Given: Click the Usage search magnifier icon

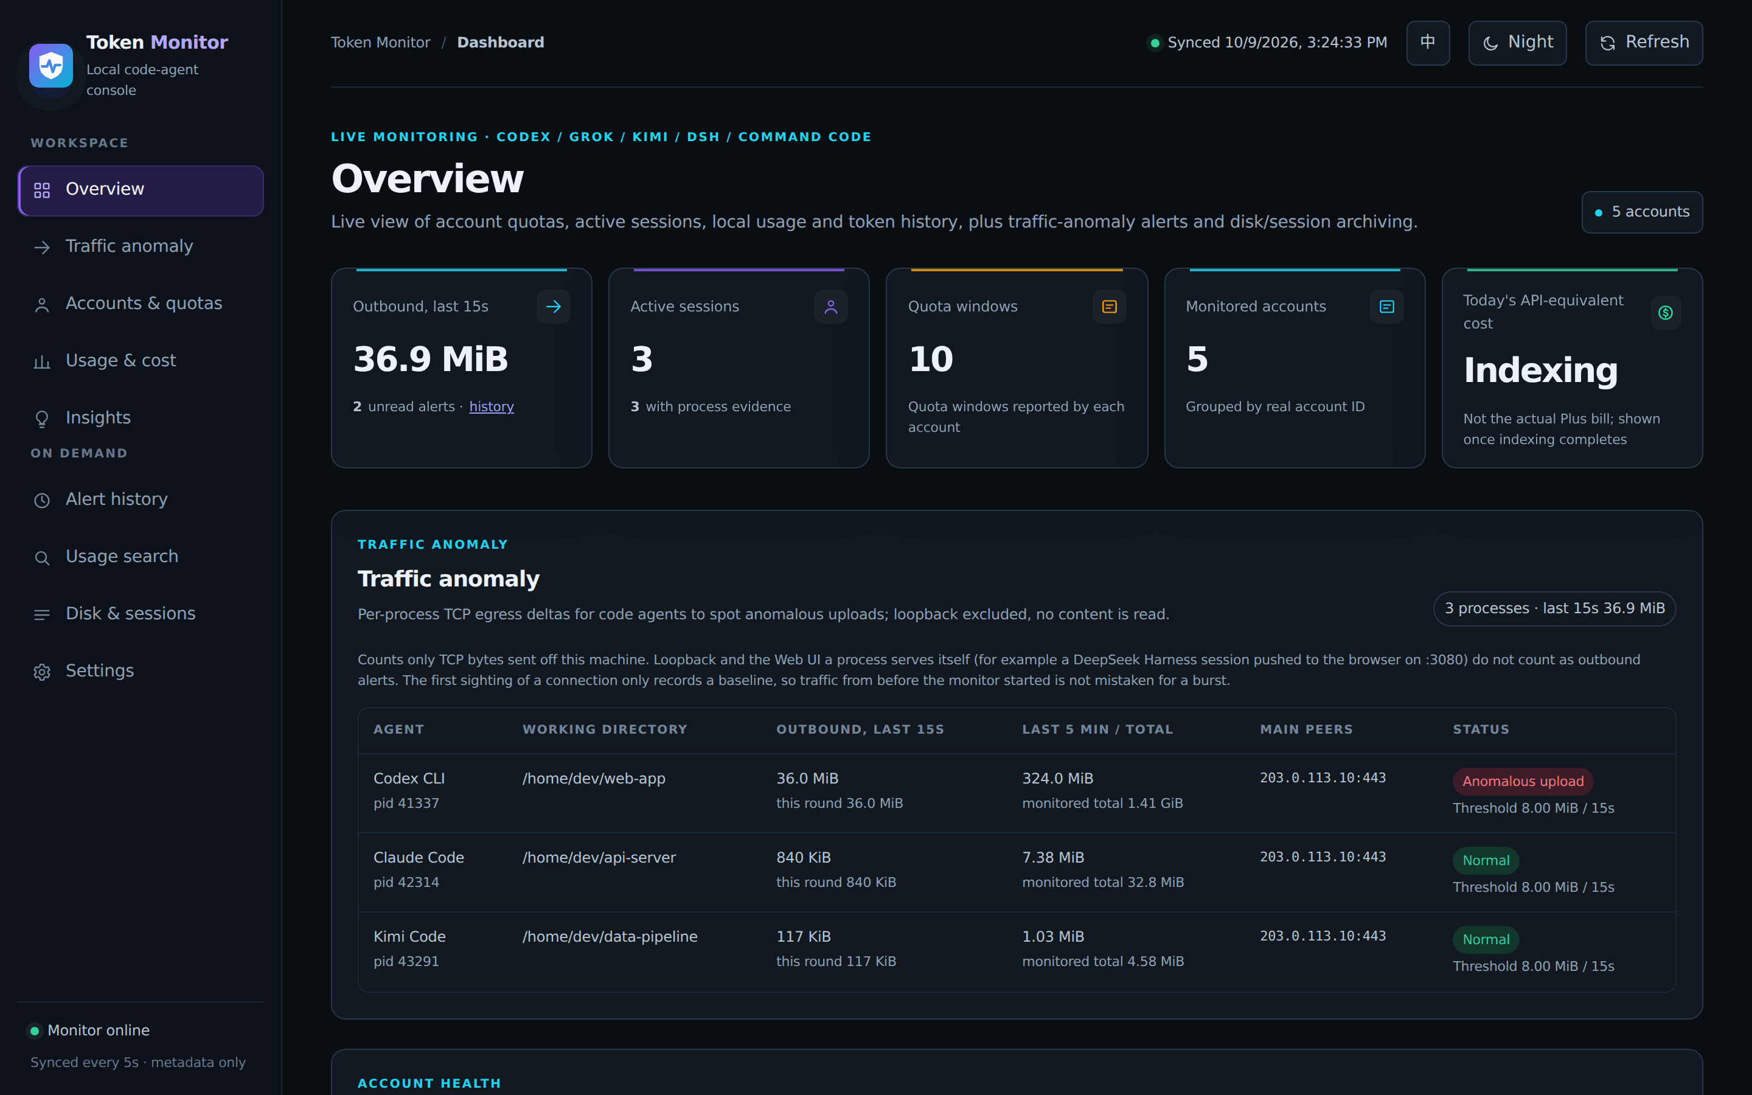Looking at the screenshot, I should pyautogui.click(x=42, y=558).
